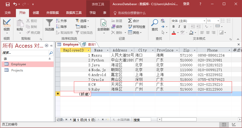The image size is (242, 128).
Task: Open the 创建 ribbon tab
Action: click(x=36, y=13)
